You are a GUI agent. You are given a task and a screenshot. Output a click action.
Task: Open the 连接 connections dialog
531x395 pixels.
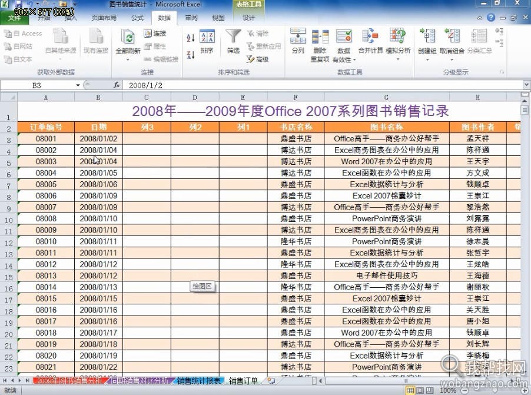155,33
